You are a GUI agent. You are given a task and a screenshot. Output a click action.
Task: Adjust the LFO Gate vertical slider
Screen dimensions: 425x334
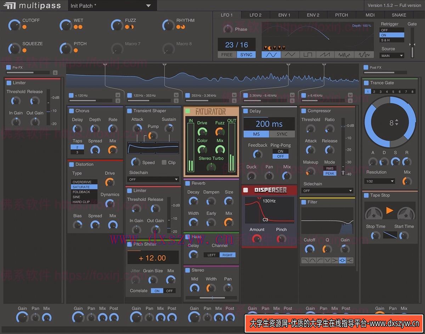click(x=412, y=43)
